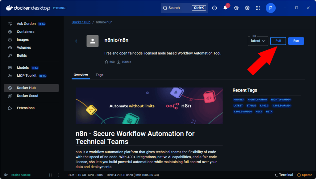Click the Engine running status text
316x179 pixels.
coord(21,175)
